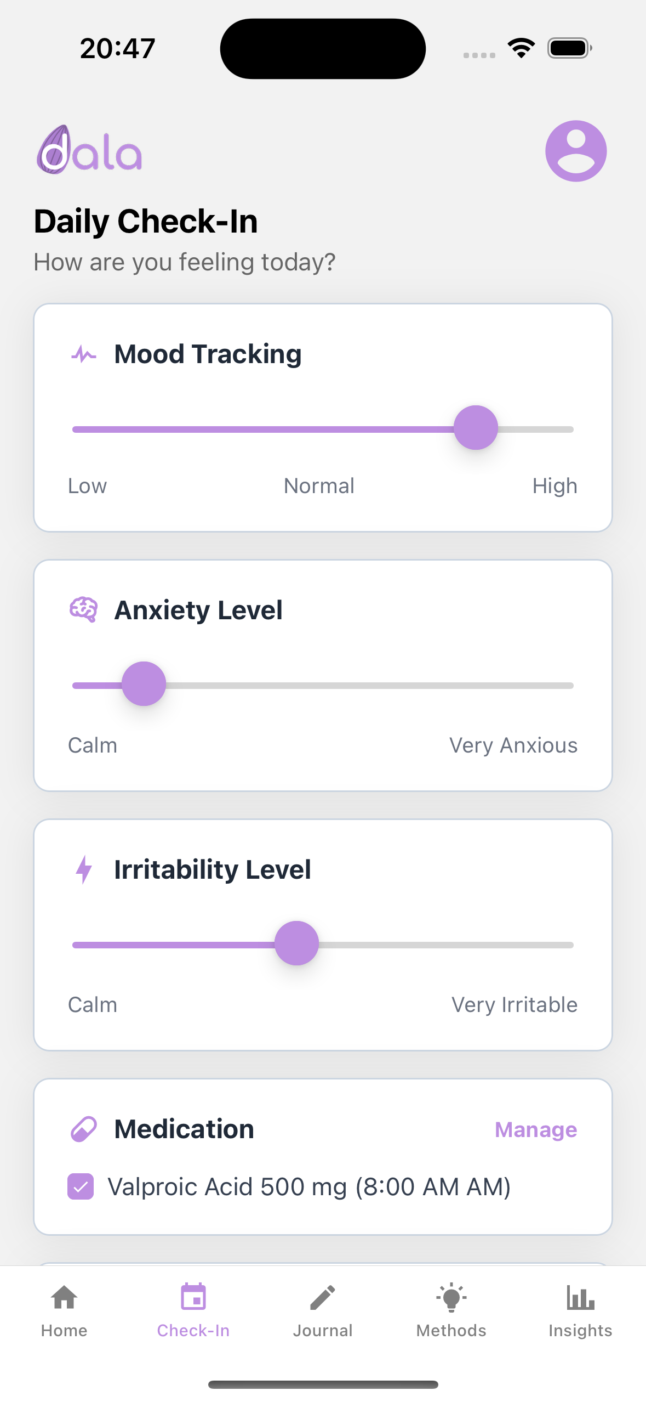Open the user profile icon
Viewport: 646px width, 1402px height.
point(575,151)
